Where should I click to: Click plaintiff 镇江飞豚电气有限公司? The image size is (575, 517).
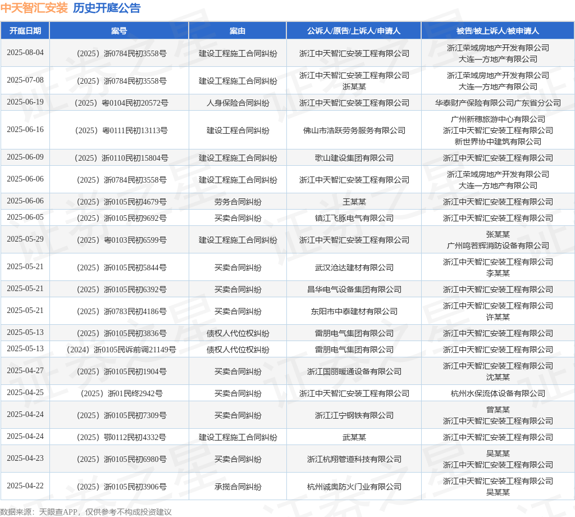tap(354, 218)
